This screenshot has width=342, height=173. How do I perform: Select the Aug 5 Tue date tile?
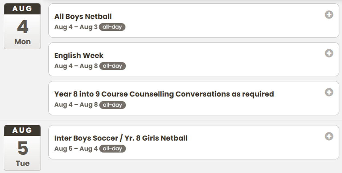click(x=22, y=148)
